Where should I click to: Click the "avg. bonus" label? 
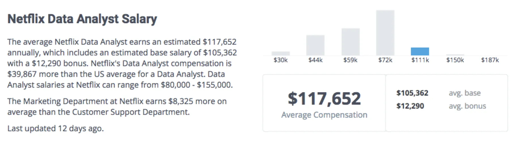point(467,106)
